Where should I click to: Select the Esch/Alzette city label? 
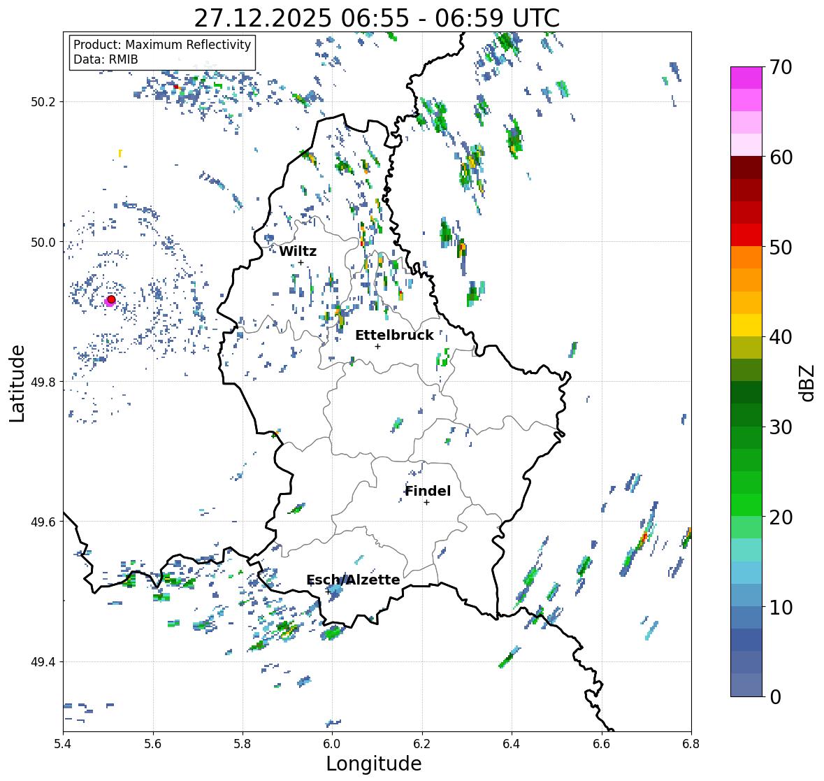pyautogui.click(x=353, y=580)
